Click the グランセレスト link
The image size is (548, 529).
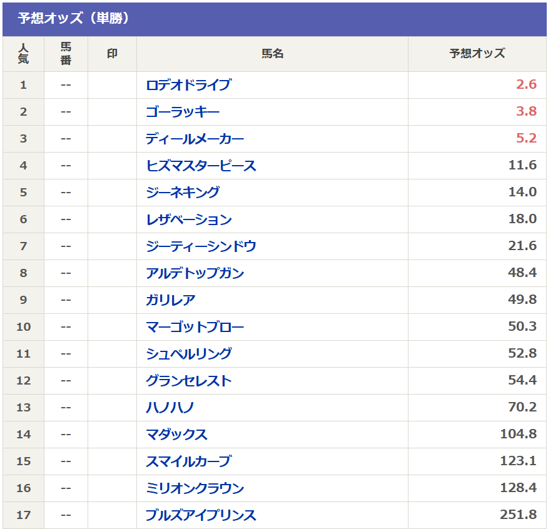[188, 381]
